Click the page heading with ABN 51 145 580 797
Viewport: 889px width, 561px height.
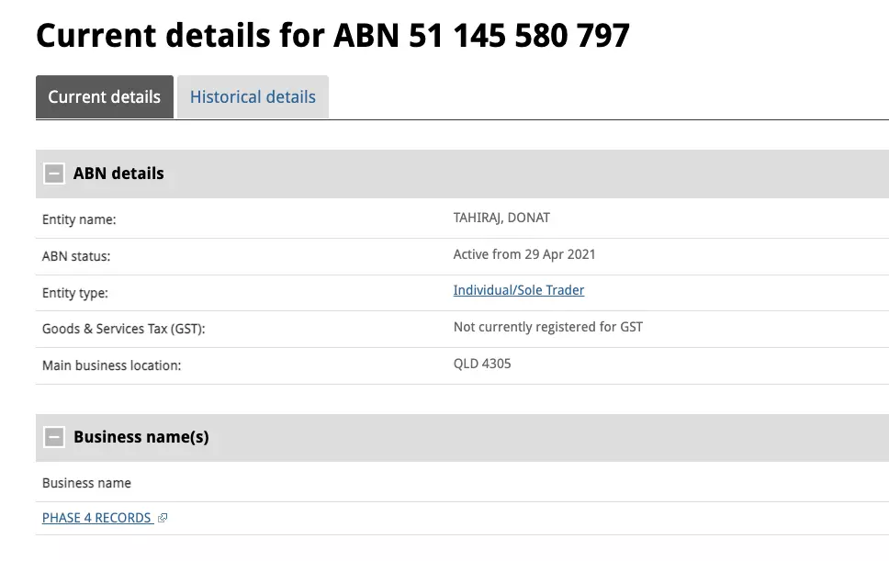point(332,36)
